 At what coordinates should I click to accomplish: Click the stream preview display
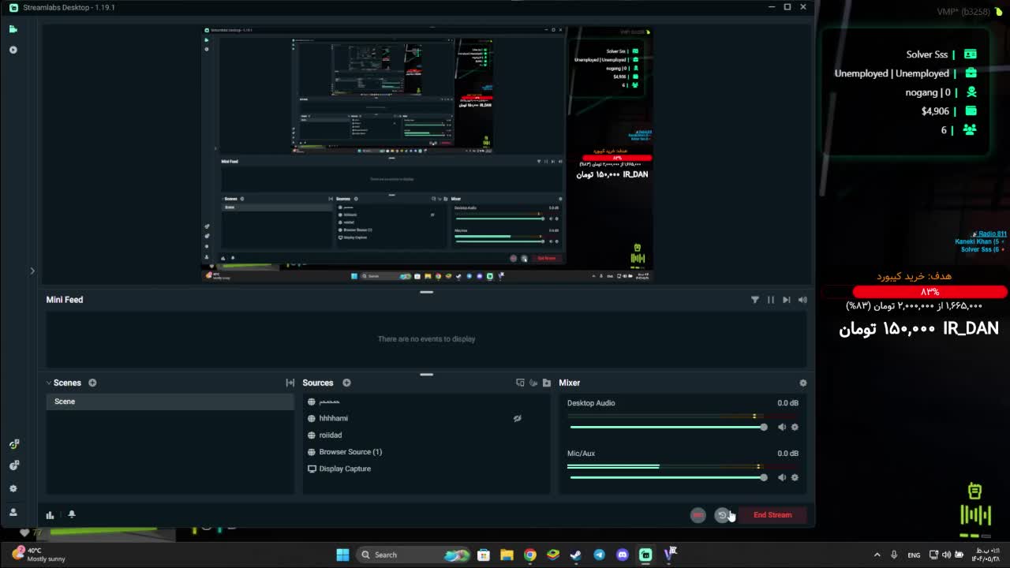point(426,155)
